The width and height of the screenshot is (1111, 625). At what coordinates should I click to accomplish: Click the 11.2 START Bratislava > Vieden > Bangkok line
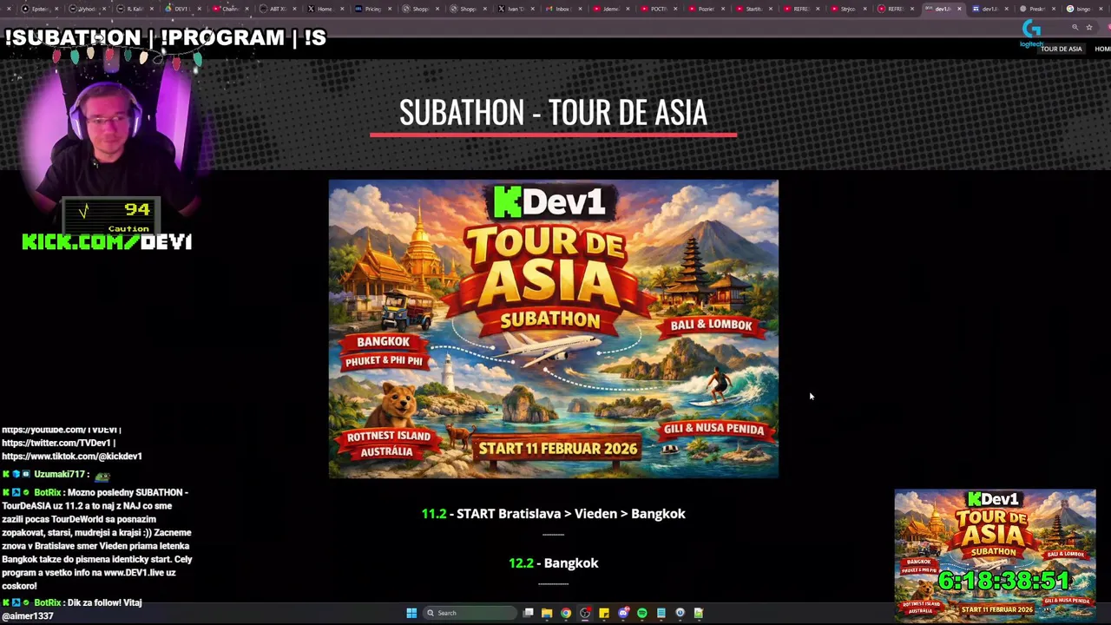553,514
